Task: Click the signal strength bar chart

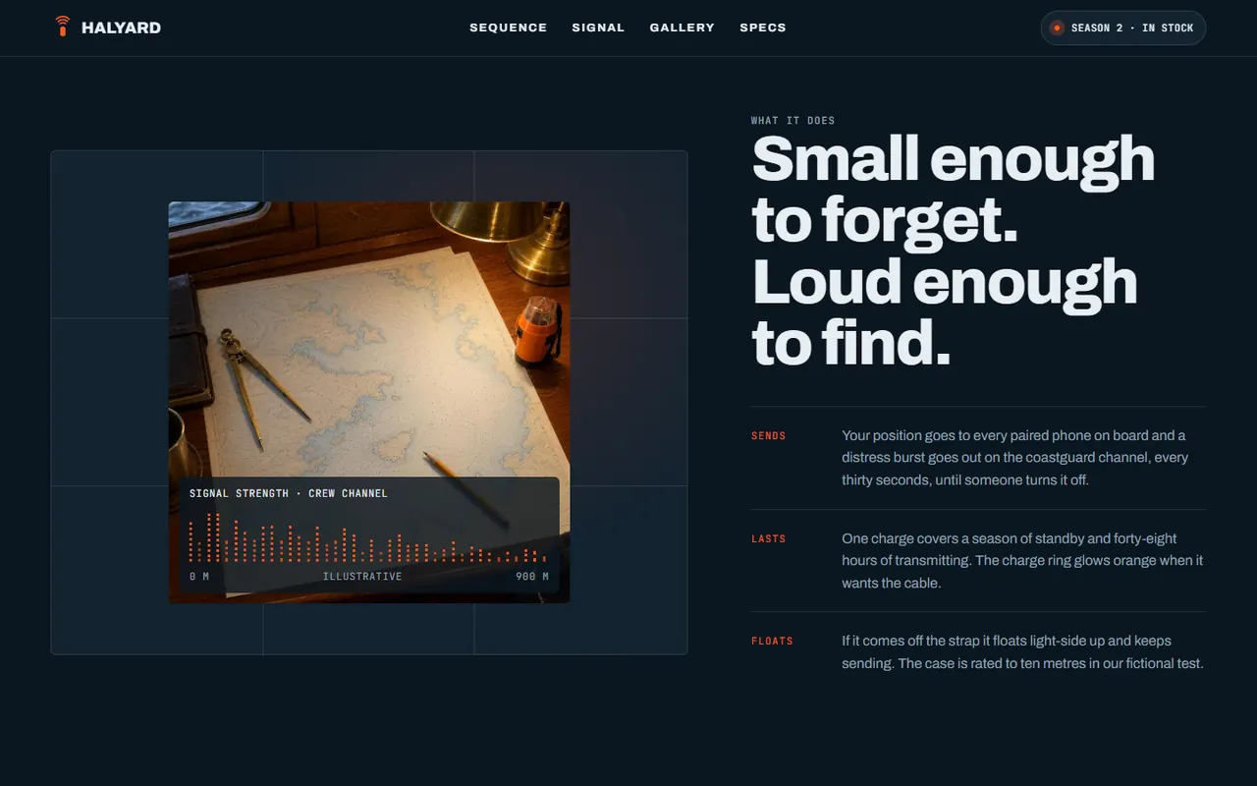Action: point(368,536)
